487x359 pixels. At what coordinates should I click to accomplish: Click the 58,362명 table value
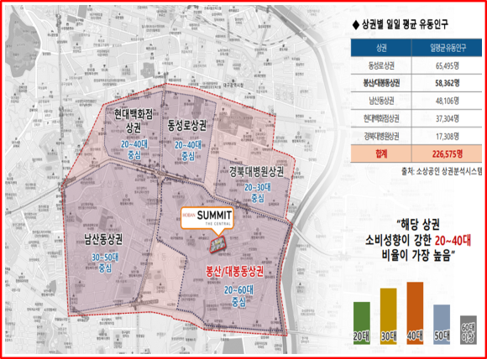pos(448,83)
